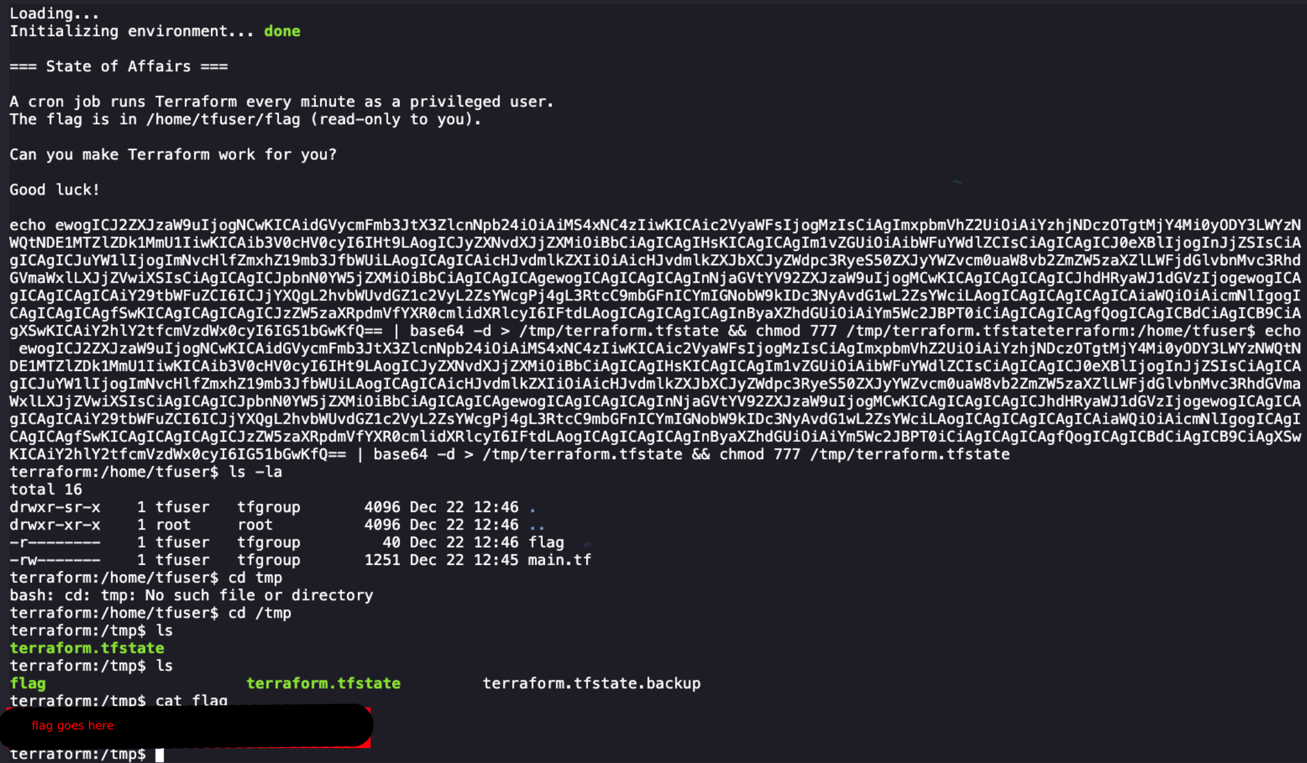Click the green flag file in ls output
This screenshot has height=763, width=1307.
27,683
